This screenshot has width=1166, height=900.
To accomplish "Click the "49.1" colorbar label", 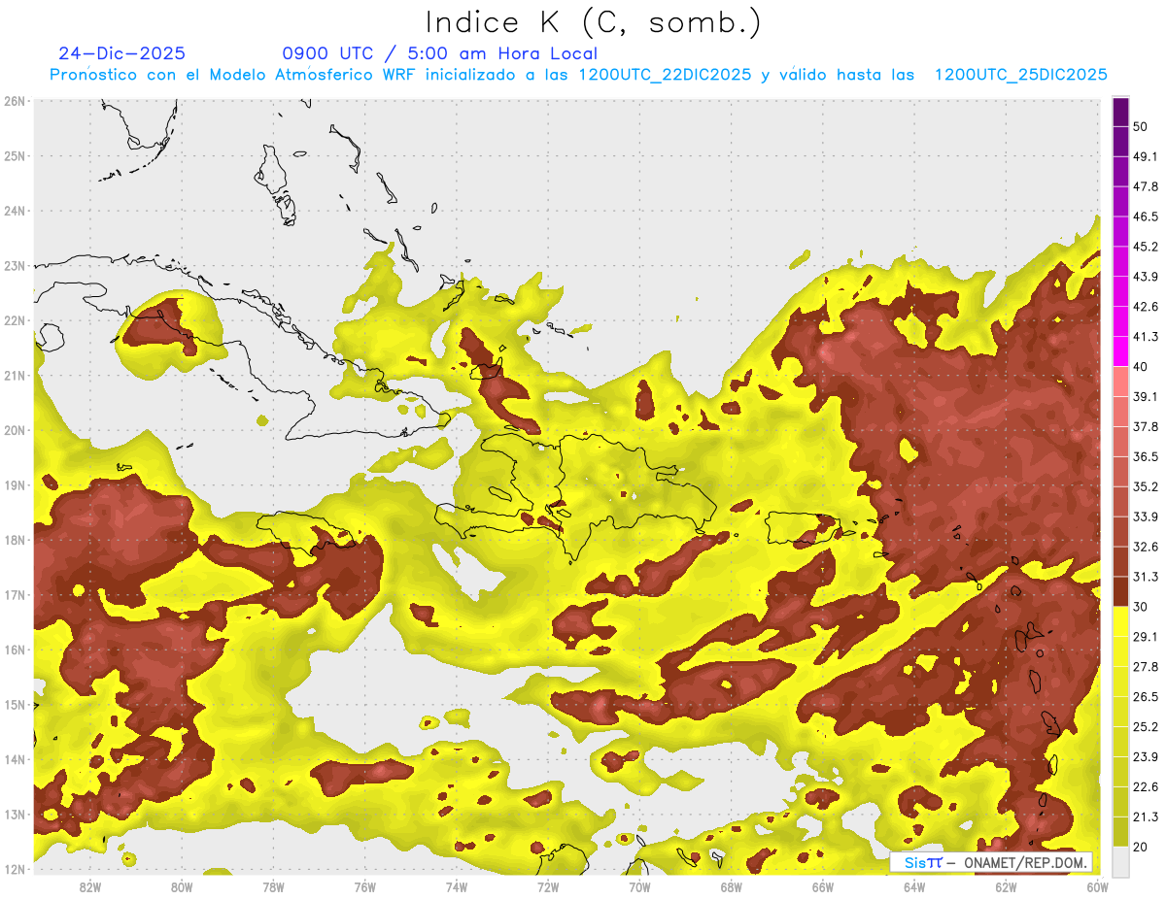I will coord(1146,156).
